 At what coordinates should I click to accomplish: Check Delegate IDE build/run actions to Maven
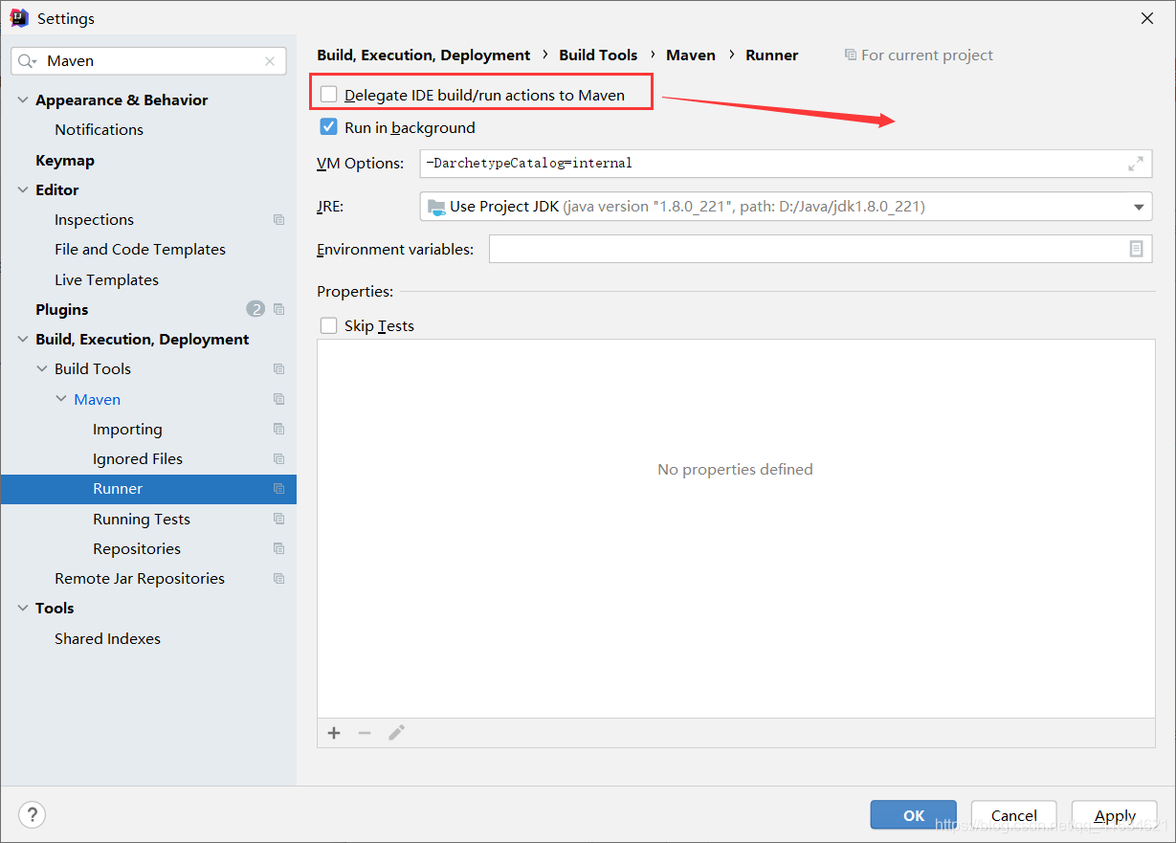tap(329, 94)
